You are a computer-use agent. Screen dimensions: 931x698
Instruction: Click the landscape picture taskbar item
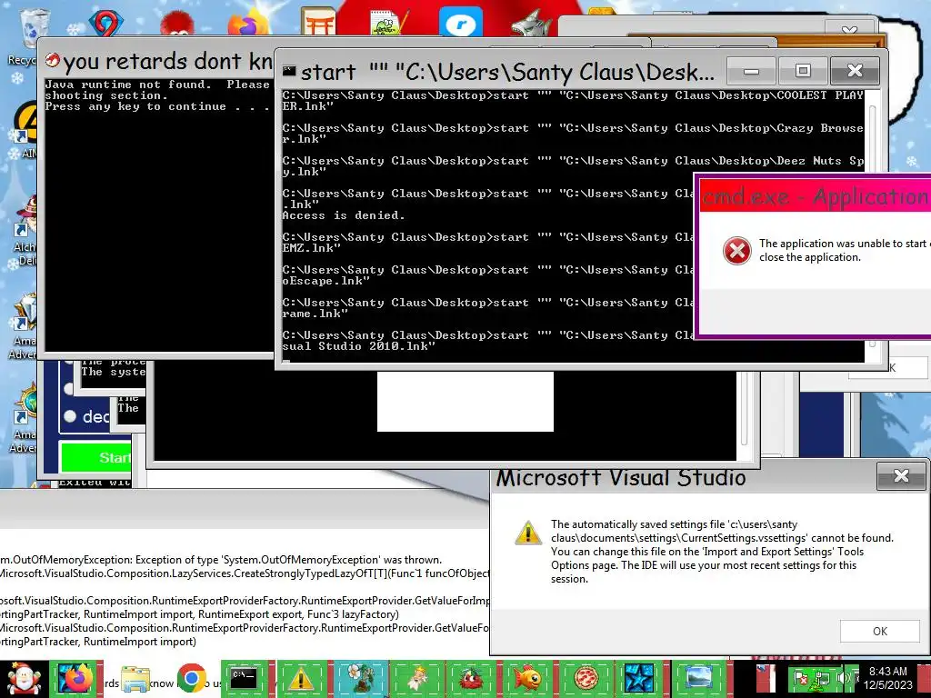(698, 678)
